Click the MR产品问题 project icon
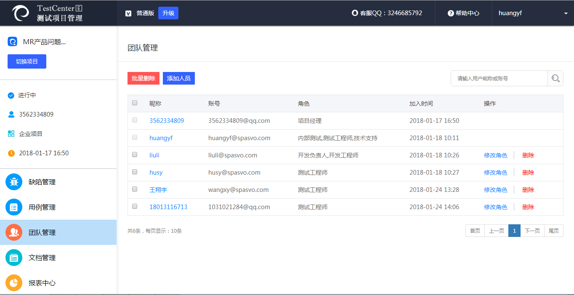 (12, 42)
